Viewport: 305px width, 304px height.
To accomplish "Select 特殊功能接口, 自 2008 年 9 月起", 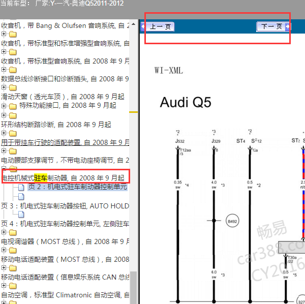I will 68,105.
